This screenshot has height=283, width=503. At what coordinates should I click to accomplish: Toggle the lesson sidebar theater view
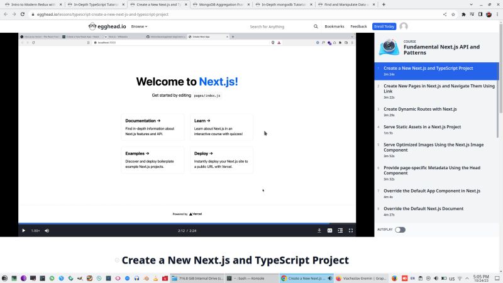point(340,230)
